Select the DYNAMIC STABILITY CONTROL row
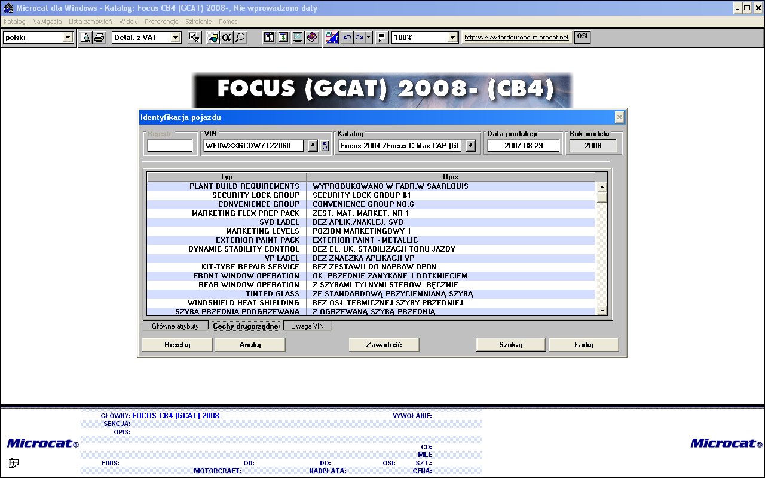Screen dimensions: 765x478 point(371,249)
